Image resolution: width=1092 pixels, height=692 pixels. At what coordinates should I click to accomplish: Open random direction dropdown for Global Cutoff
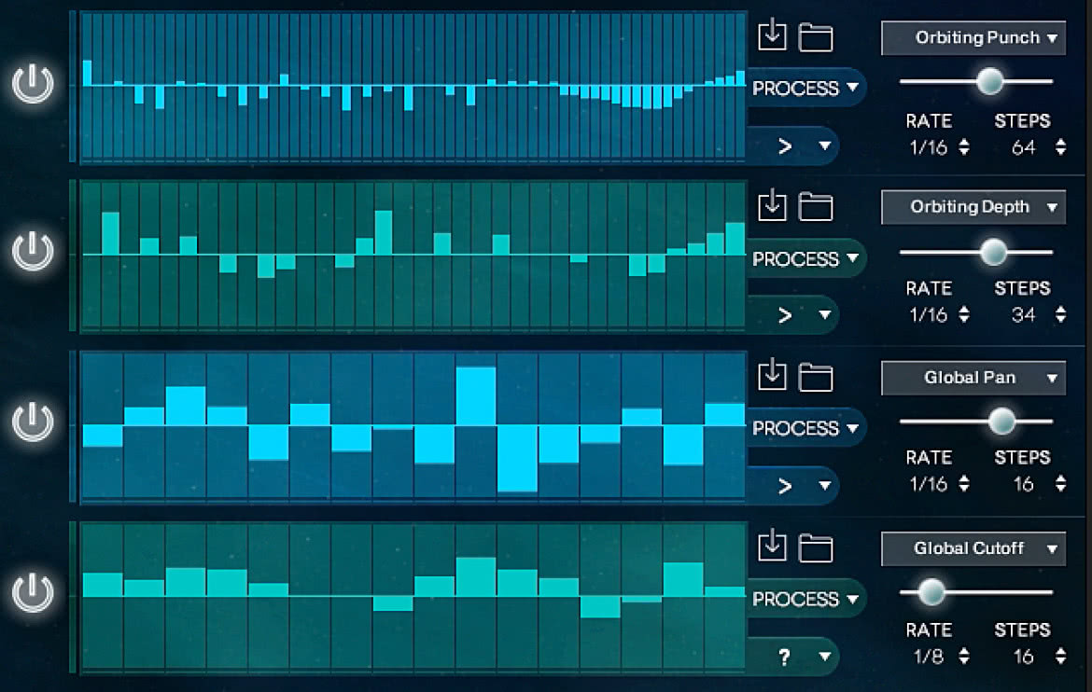coord(794,656)
